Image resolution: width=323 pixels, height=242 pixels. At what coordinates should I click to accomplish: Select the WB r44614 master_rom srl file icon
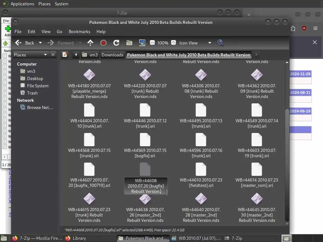[x=257, y=169]
